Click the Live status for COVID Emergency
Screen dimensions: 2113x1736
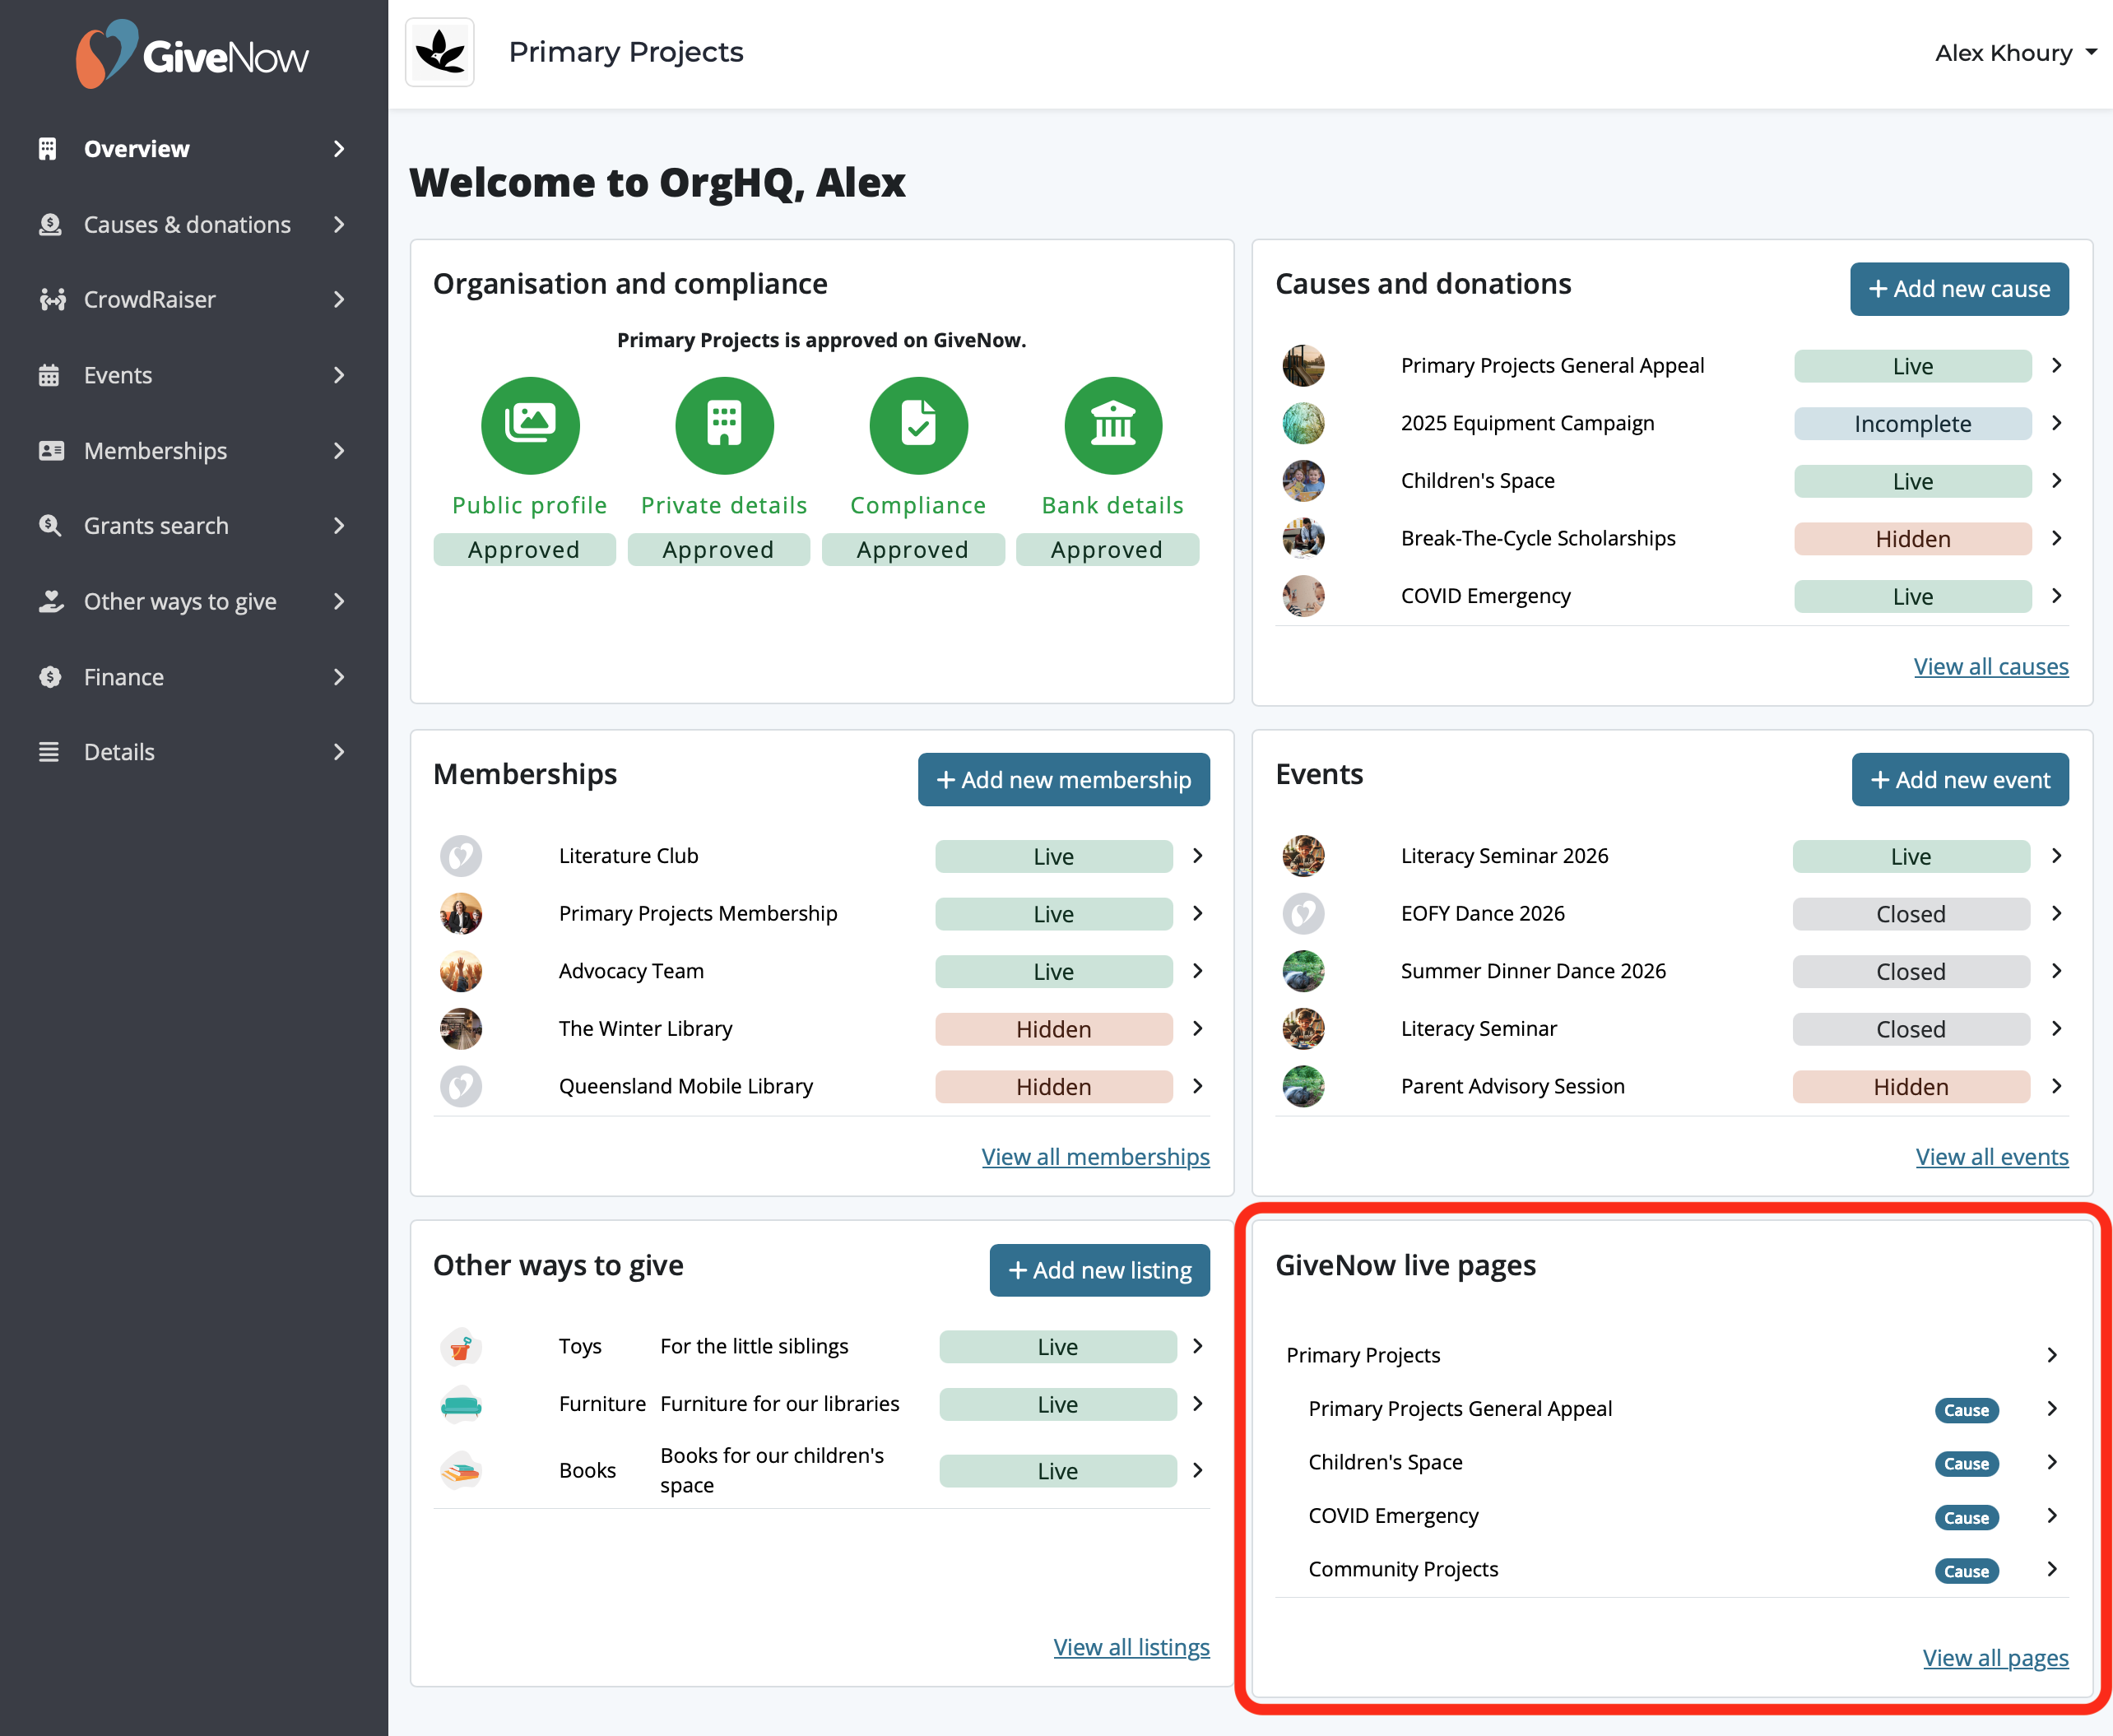(x=1913, y=597)
